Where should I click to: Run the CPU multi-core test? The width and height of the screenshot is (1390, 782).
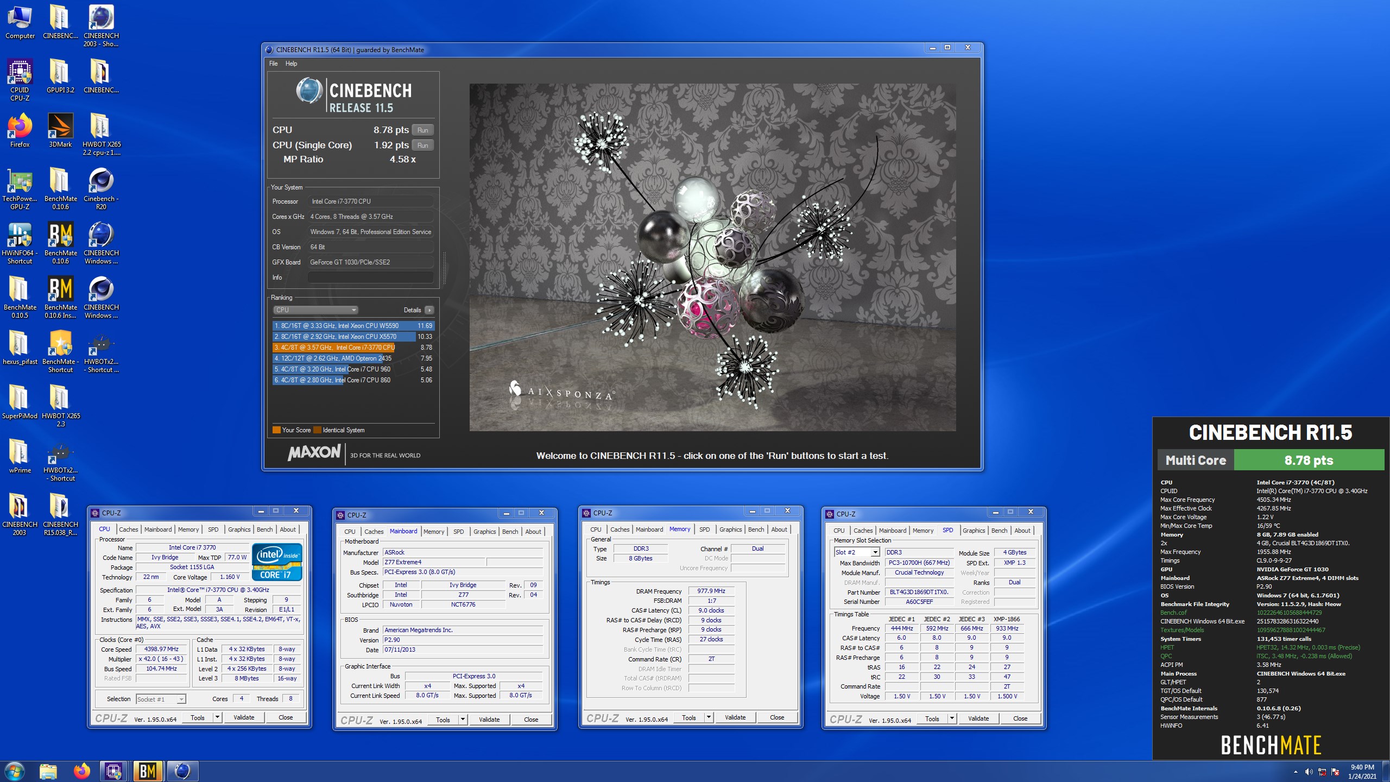(423, 130)
